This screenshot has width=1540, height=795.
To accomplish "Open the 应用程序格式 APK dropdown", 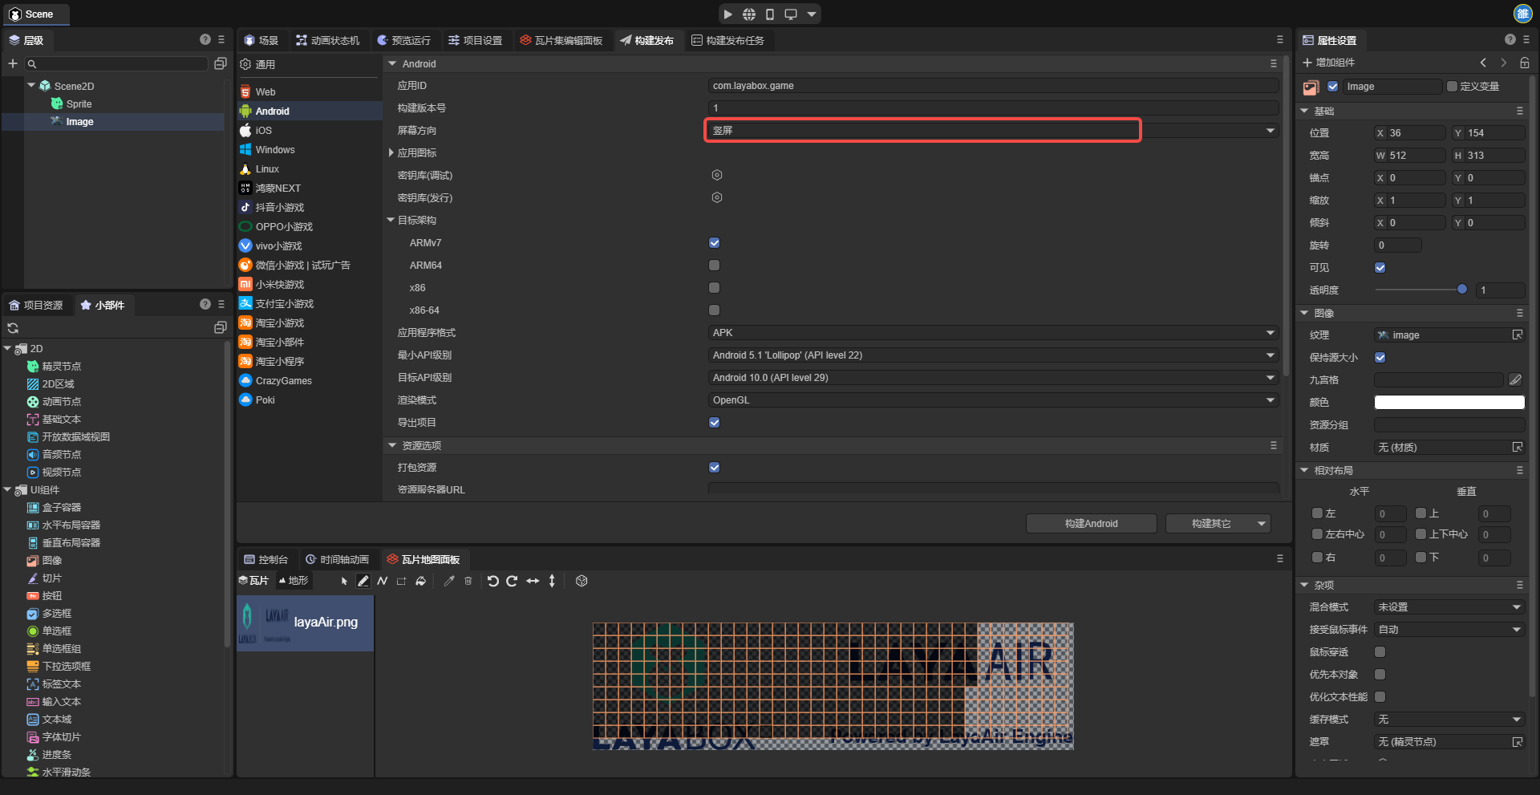I will coord(993,333).
